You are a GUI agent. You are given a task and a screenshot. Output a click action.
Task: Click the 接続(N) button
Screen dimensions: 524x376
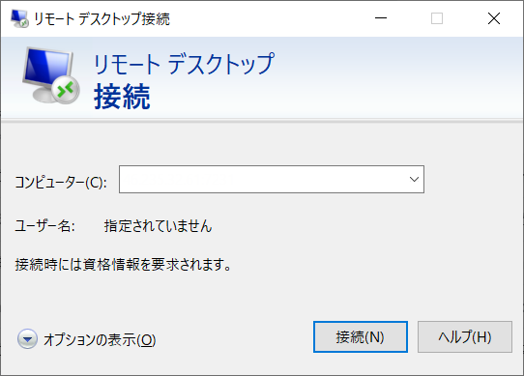click(x=361, y=337)
